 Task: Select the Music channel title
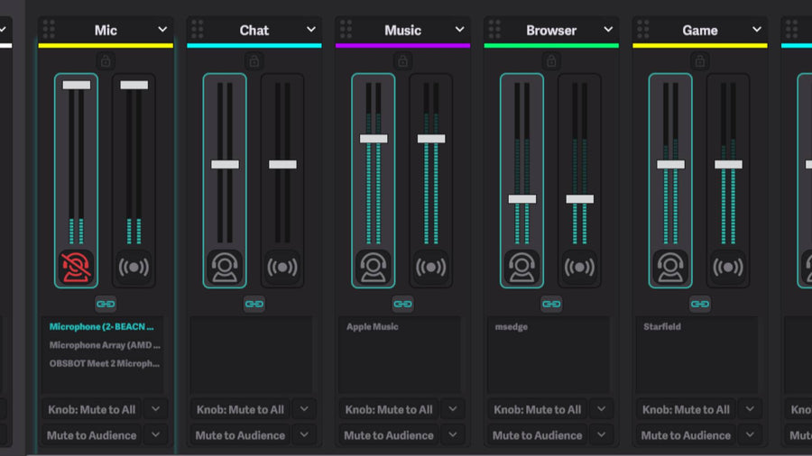403,30
